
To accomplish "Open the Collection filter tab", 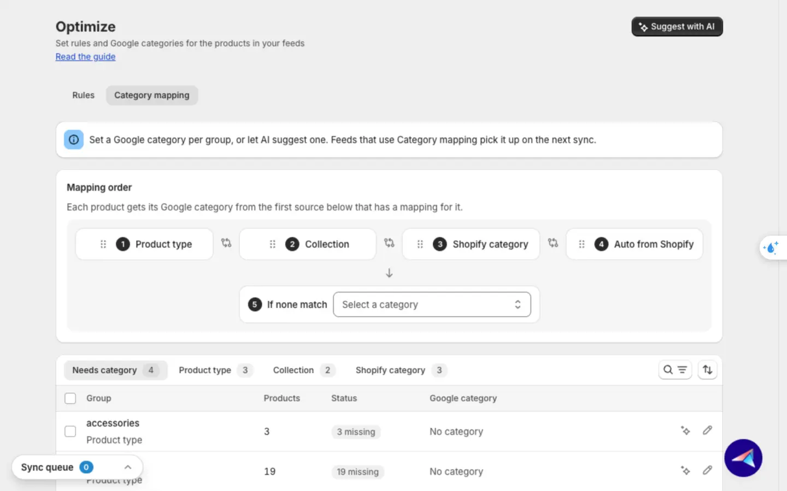I will tap(304, 370).
